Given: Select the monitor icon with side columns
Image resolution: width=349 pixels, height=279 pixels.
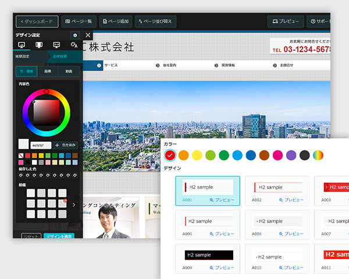Looking at the screenshot, I should coord(39,45).
